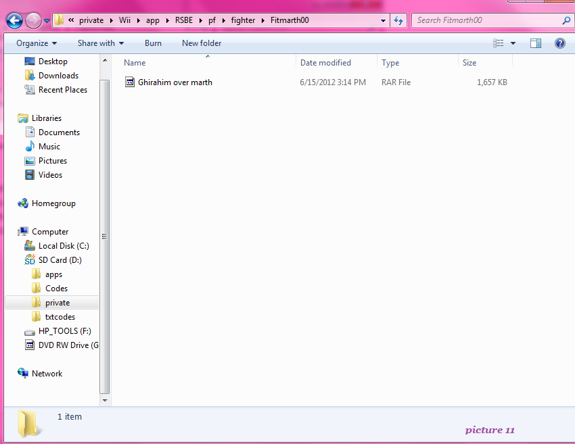575x444 pixels.
Task: Open address bar history dropdown arrow
Action: click(383, 20)
